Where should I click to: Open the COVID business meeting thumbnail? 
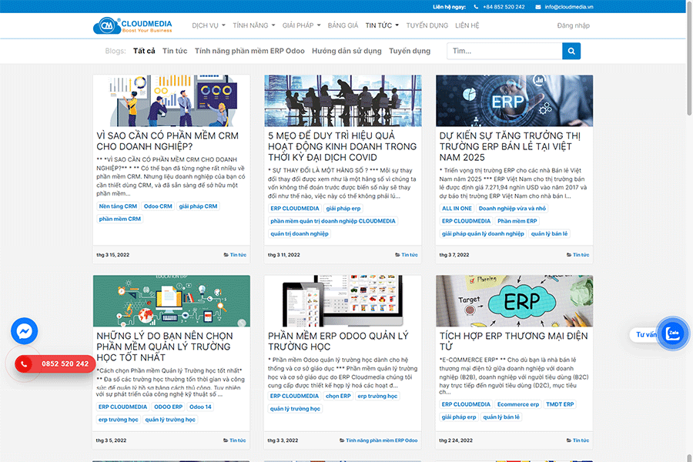tap(343, 101)
